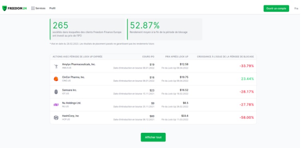Open the Profil menu item
Viewport: 302px width, 148px height.
(x=52, y=8)
